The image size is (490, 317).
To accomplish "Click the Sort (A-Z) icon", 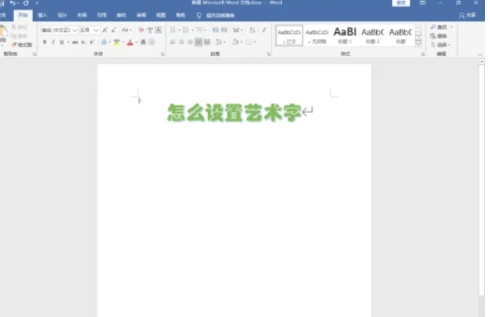I will coord(252,30).
